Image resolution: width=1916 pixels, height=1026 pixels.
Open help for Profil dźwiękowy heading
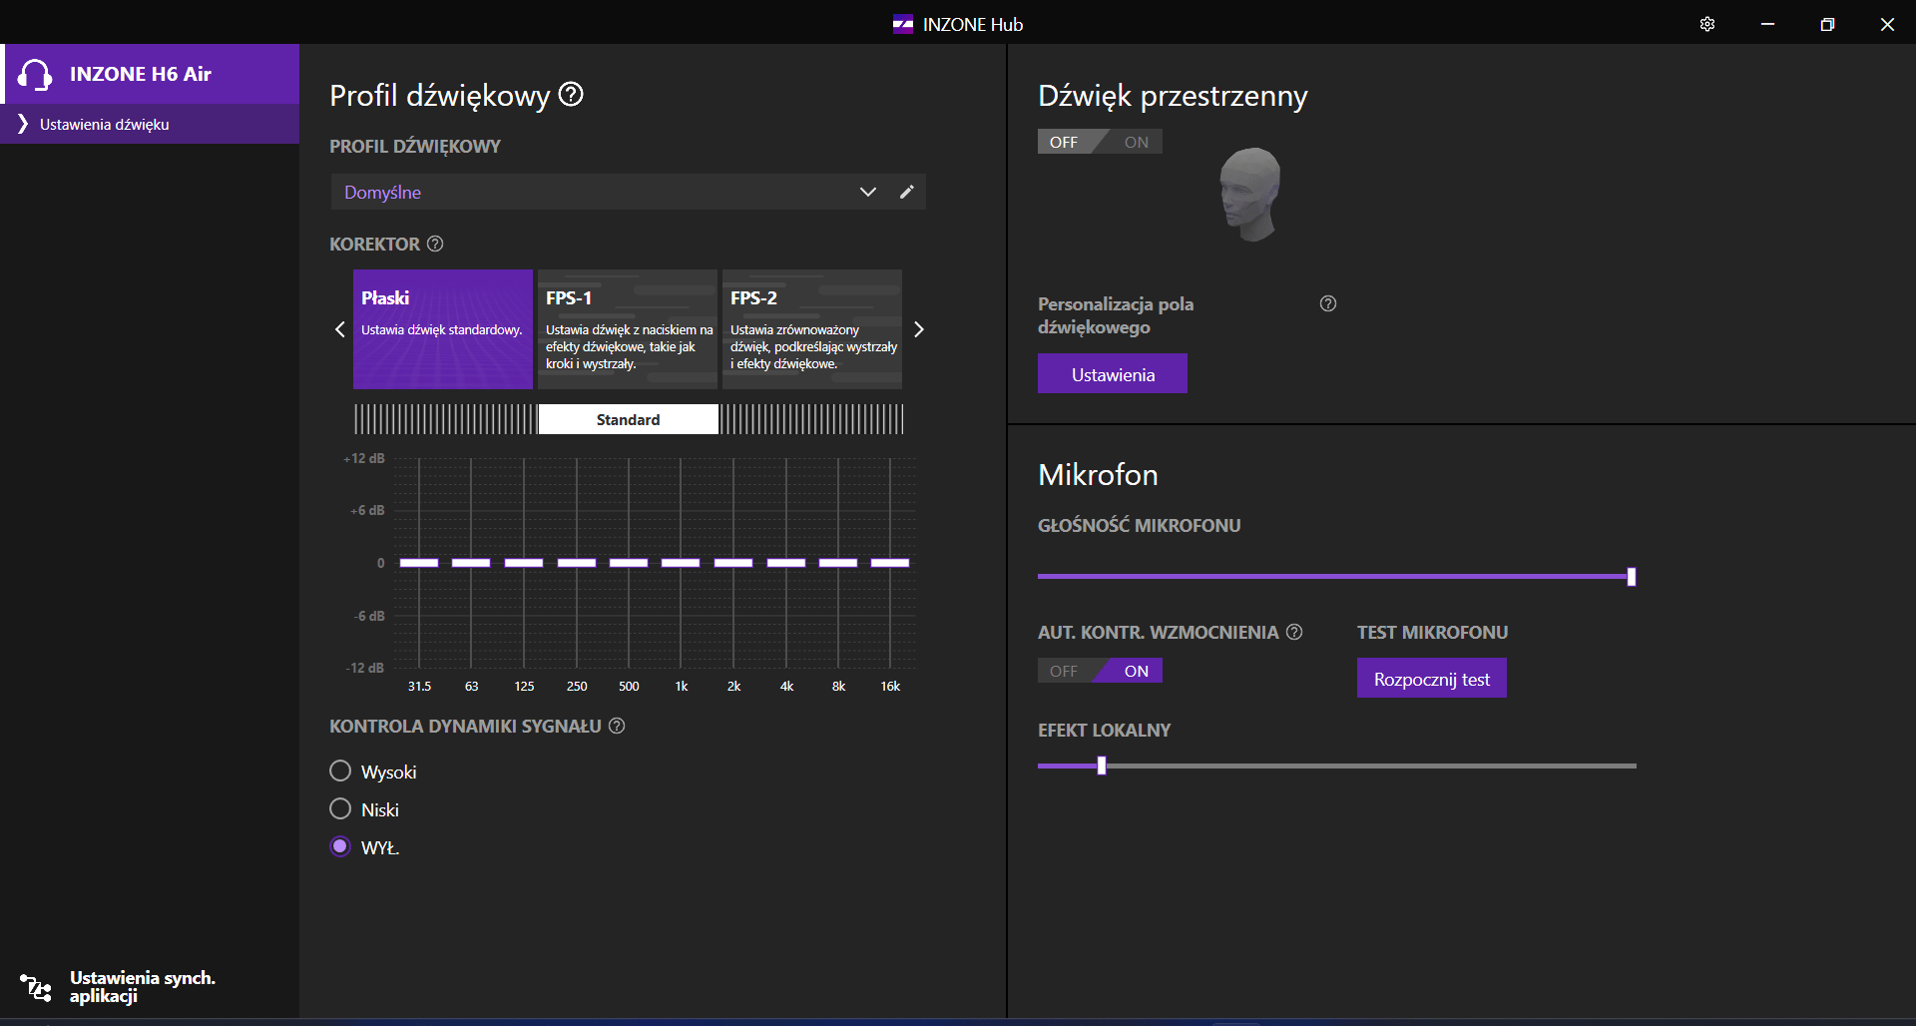(571, 95)
